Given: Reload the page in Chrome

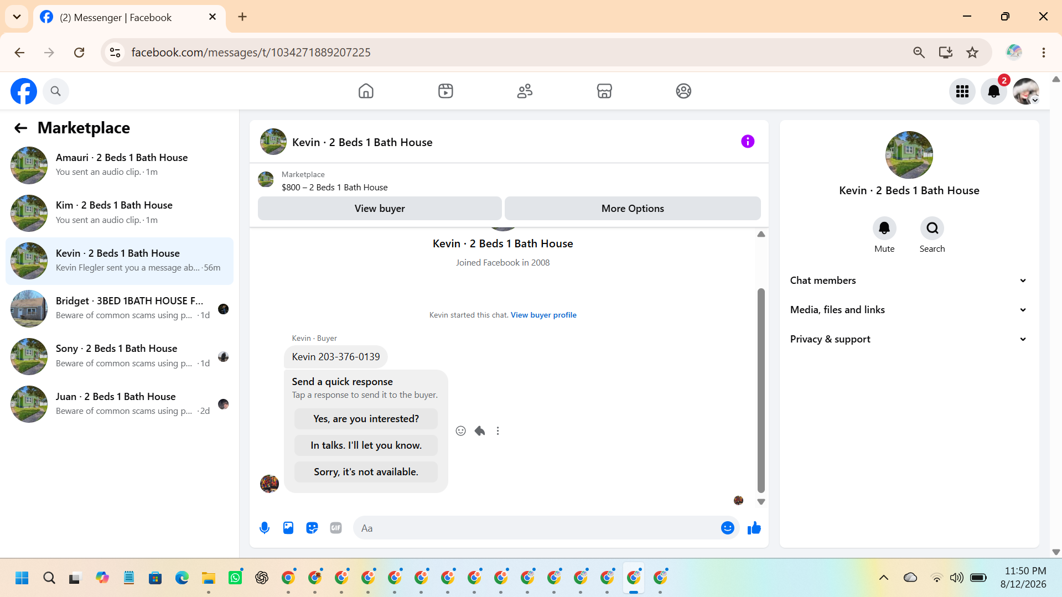Looking at the screenshot, I should (x=79, y=53).
